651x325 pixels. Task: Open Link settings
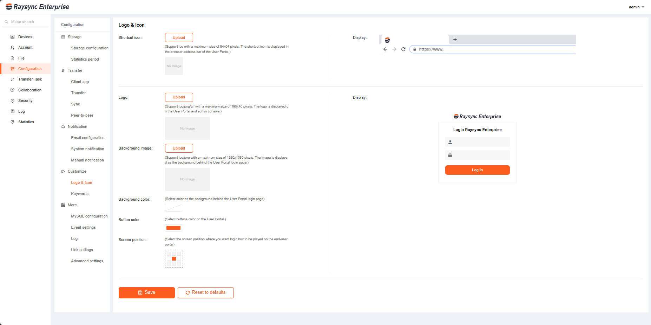[82, 250]
